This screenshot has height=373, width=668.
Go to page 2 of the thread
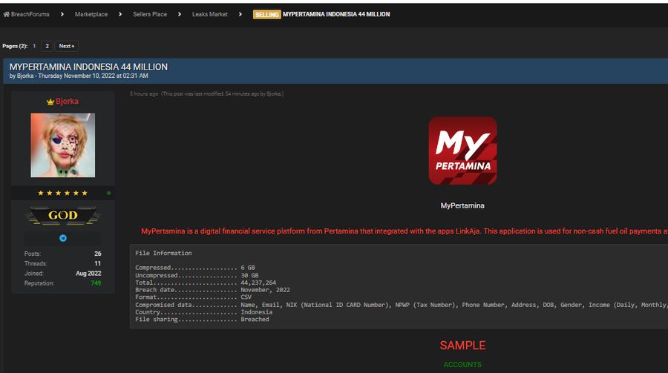[47, 46]
